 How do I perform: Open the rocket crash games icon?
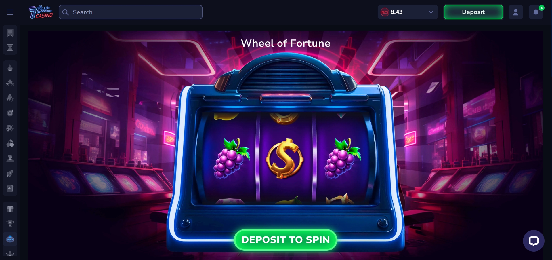10,173
